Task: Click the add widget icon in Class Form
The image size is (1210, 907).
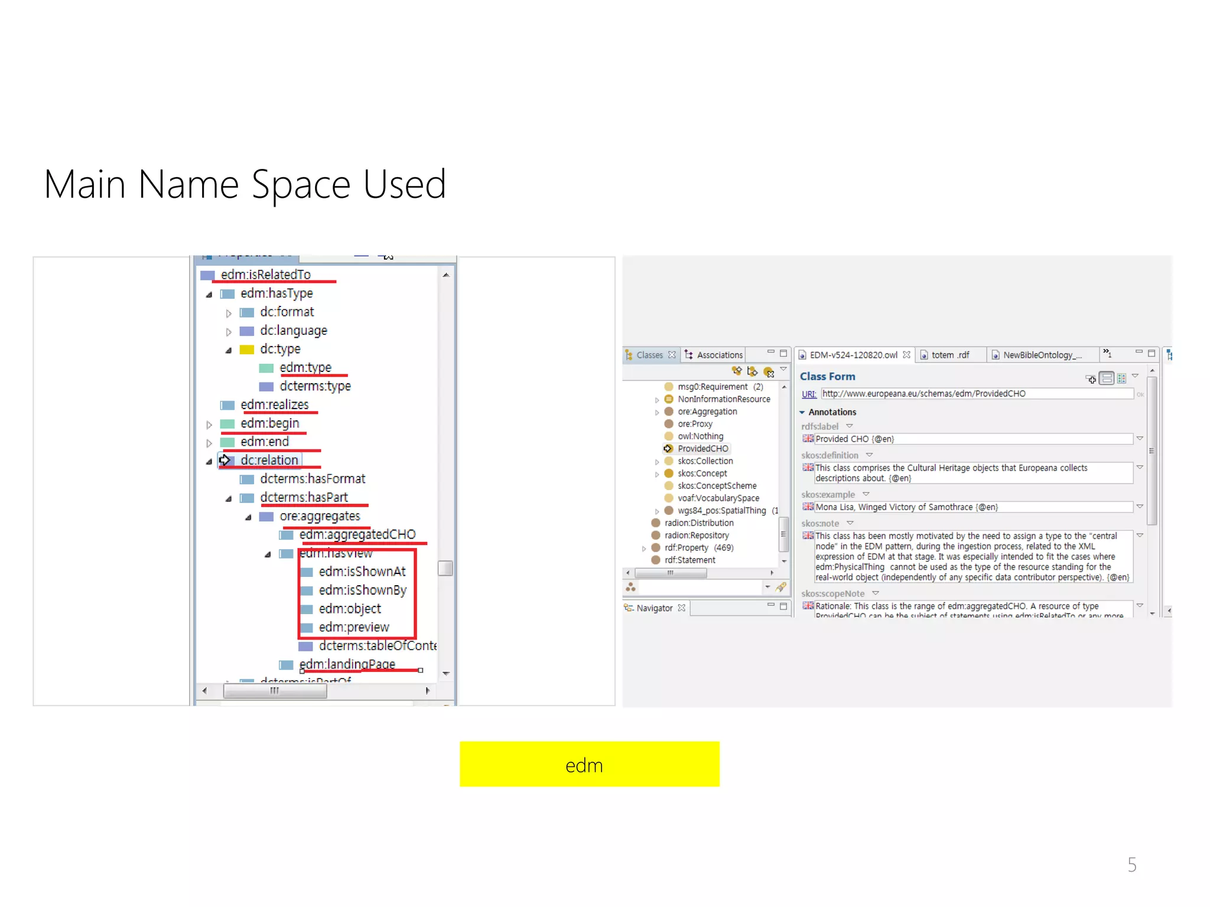Action: (1091, 379)
